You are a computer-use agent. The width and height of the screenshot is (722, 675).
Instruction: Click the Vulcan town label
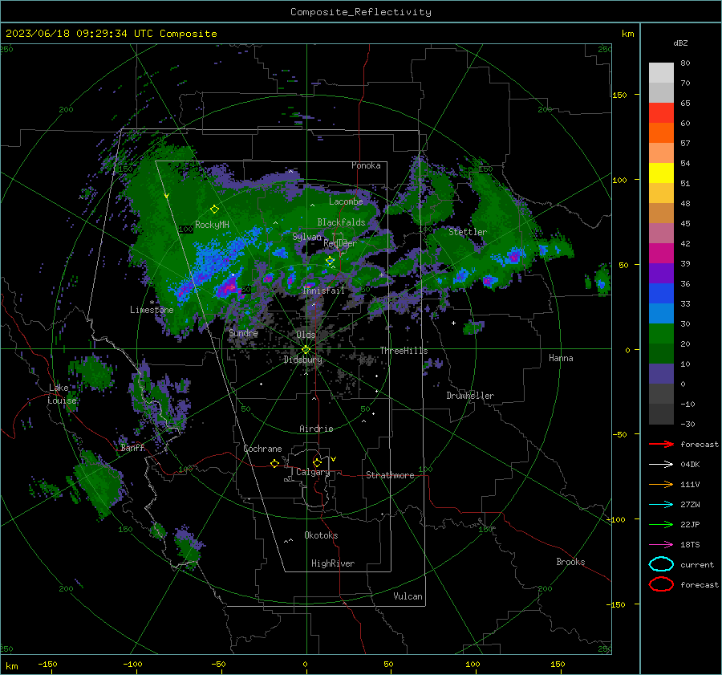click(408, 596)
